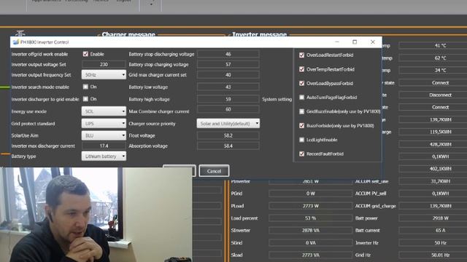Minimize the PH1800 Inverter Control window
This screenshot has height=262, width=467.
tap(337, 42)
